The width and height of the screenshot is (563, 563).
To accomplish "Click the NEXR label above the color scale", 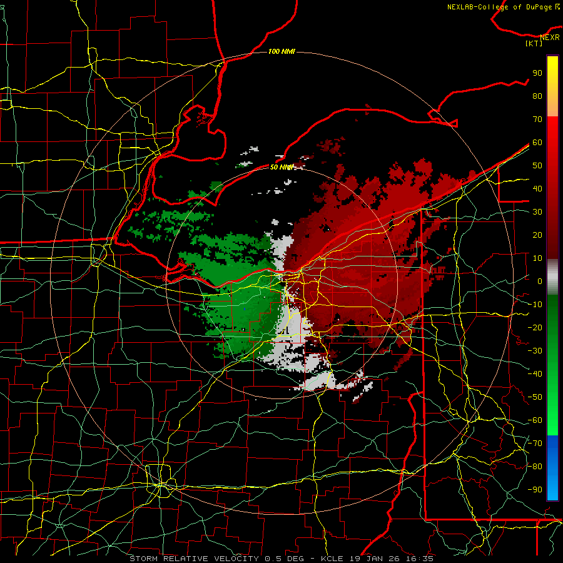I will click(x=550, y=38).
